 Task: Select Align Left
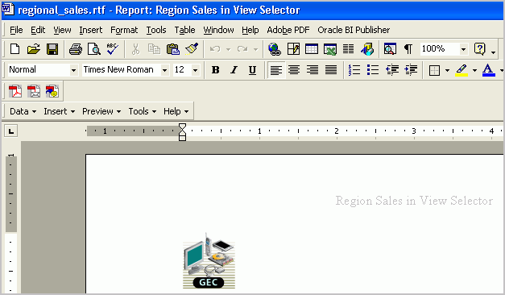pyautogui.click(x=276, y=69)
